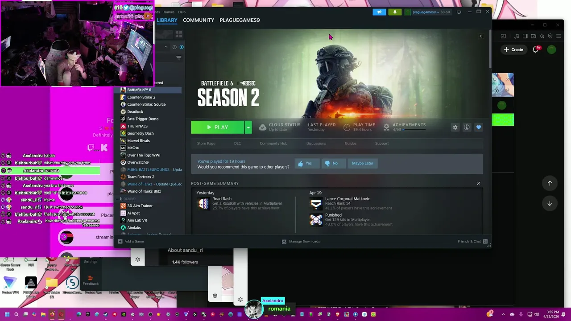Open Friends & Chat
Screen dimensions: 571x321
click(x=472, y=242)
